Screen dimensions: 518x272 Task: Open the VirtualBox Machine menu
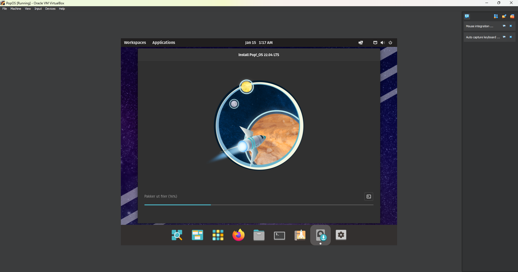pyautogui.click(x=16, y=9)
